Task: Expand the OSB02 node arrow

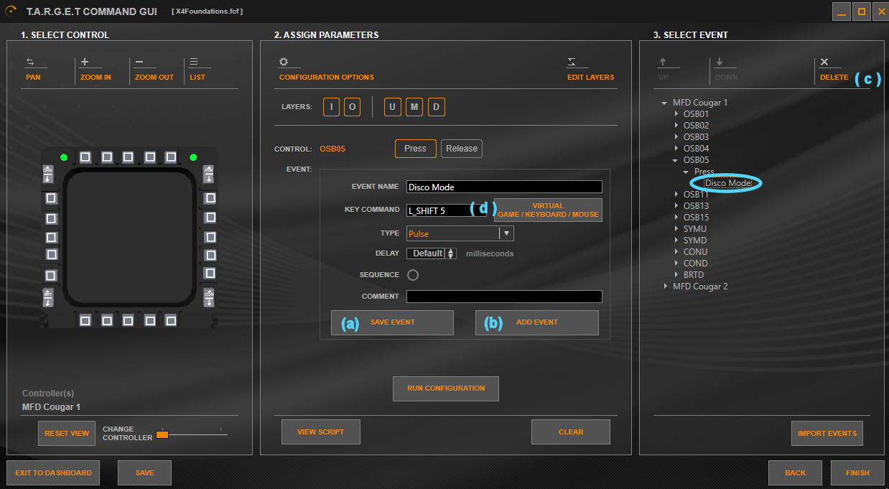Action: tap(676, 126)
